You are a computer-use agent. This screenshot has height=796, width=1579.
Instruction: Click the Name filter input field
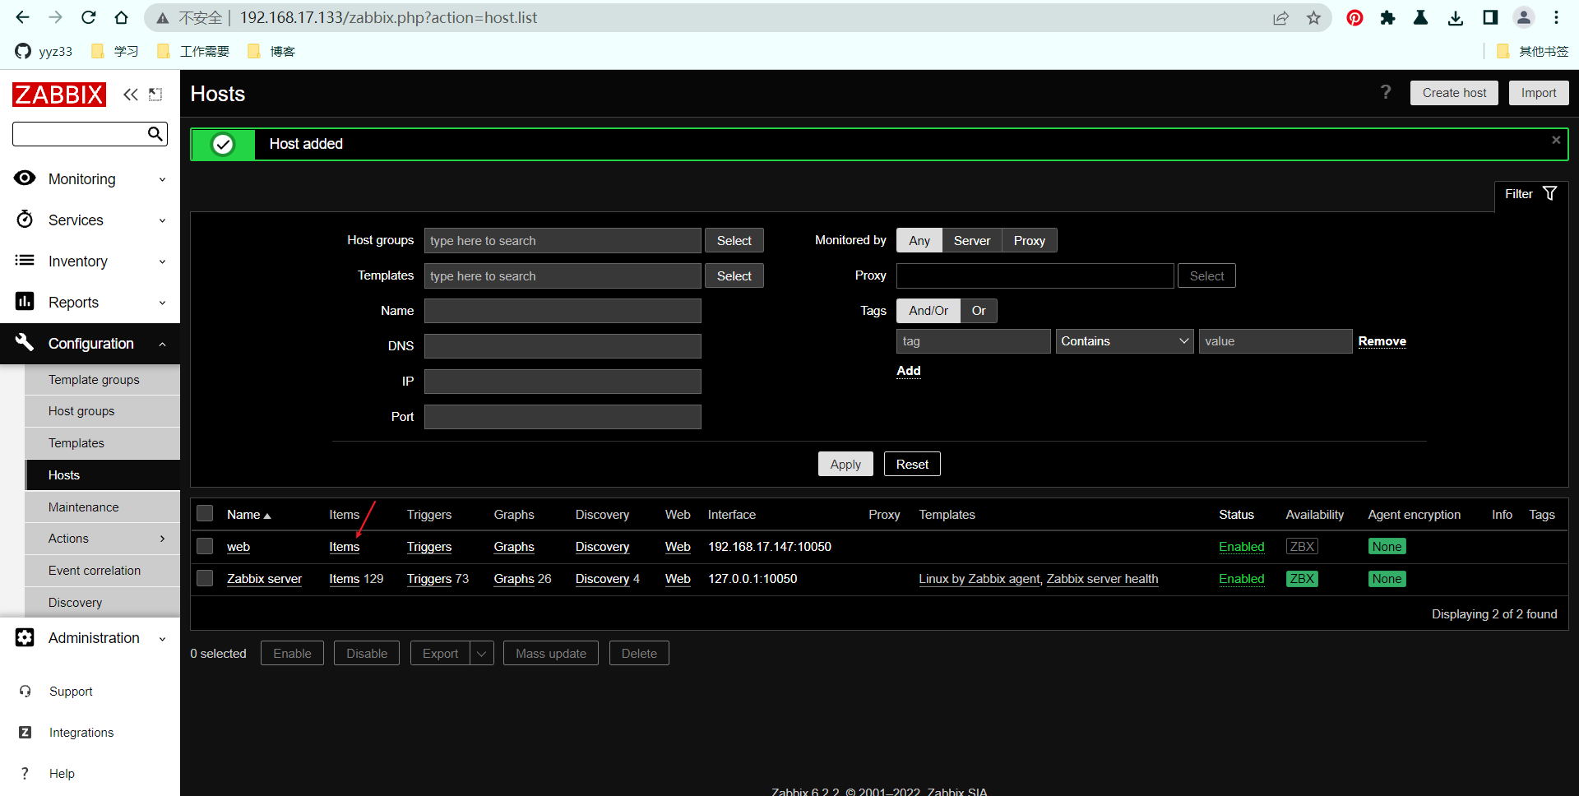(x=563, y=310)
